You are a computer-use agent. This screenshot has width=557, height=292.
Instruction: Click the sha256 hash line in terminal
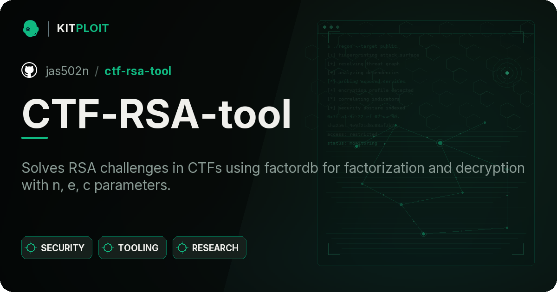point(361,125)
